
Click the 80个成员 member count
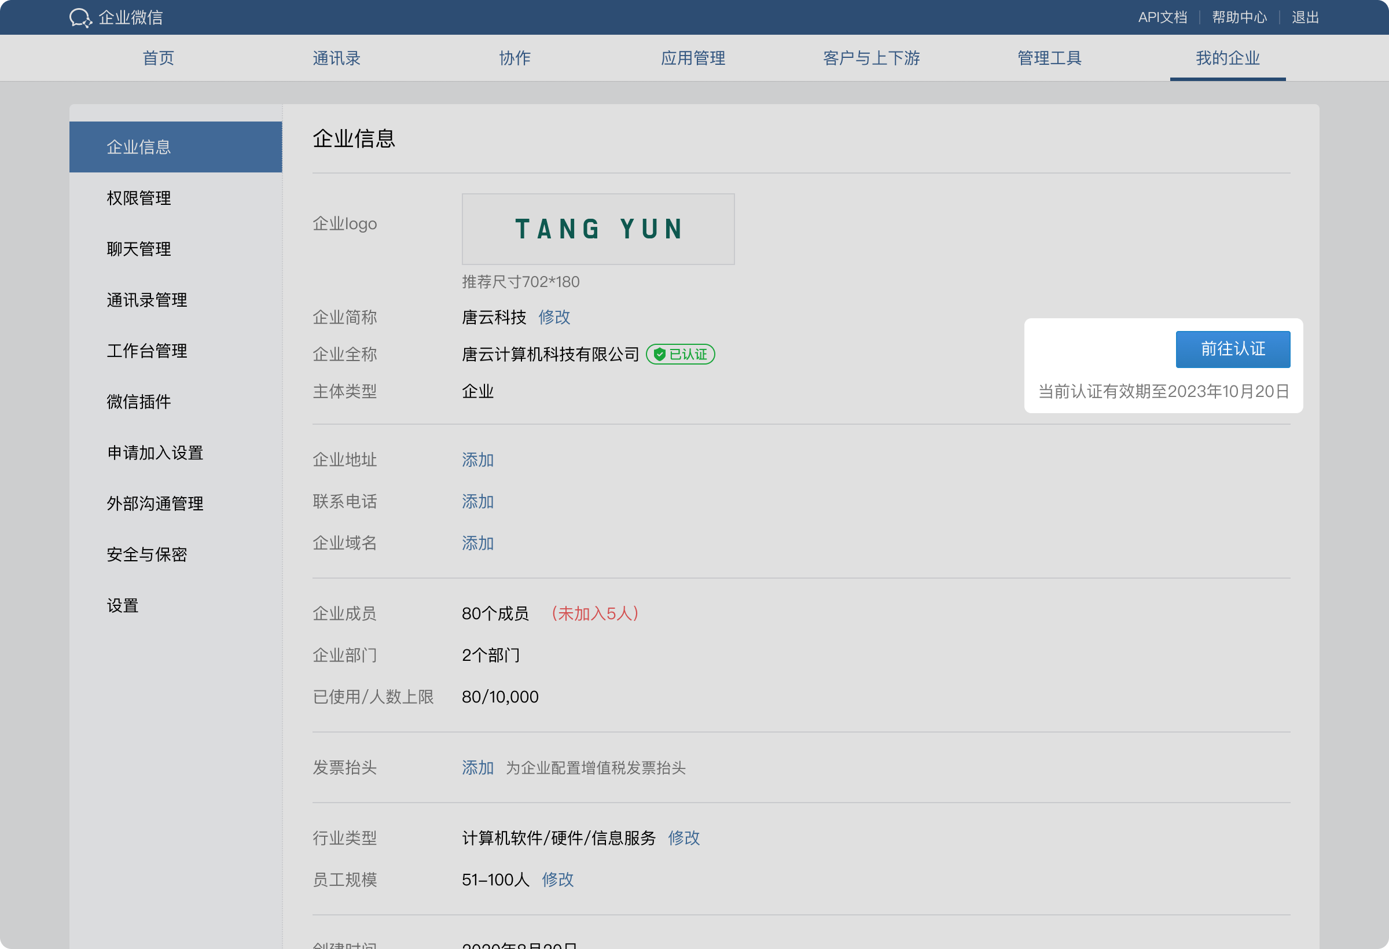495,614
